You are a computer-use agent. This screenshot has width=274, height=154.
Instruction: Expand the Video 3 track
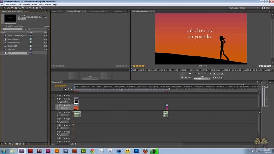64,95
